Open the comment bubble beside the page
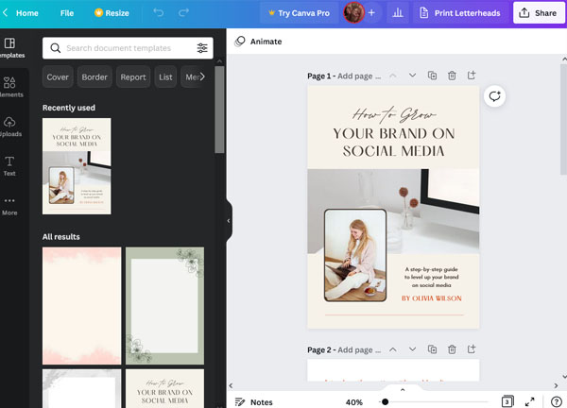 coord(494,96)
